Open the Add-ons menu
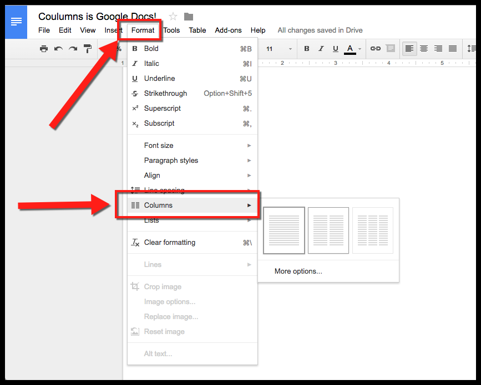The height and width of the screenshot is (385, 481). [x=228, y=30]
